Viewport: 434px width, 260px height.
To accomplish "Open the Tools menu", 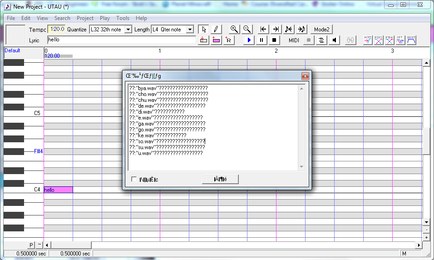I will click(x=123, y=18).
